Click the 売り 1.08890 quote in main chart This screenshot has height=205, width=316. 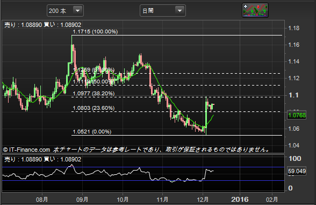tap(23, 25)
